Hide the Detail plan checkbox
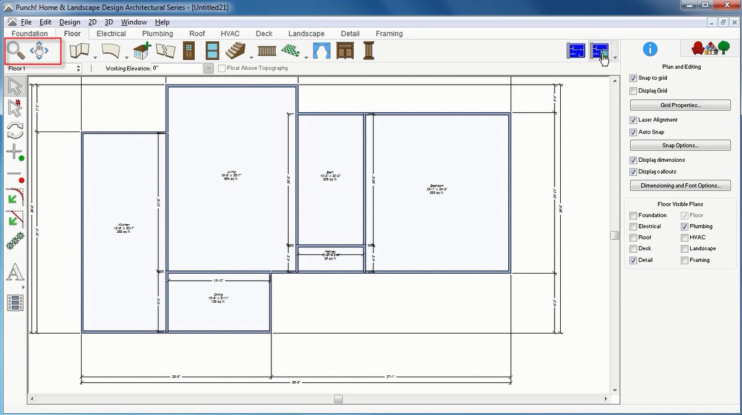 pyautogui.click(x=633, y=261)
